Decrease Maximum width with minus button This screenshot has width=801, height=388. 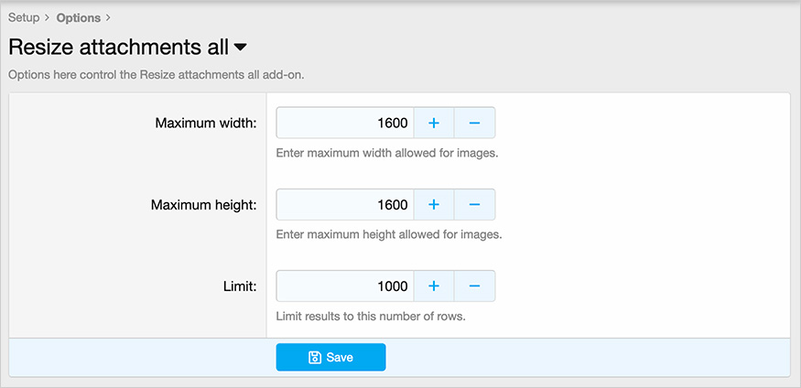coord(474,123)
